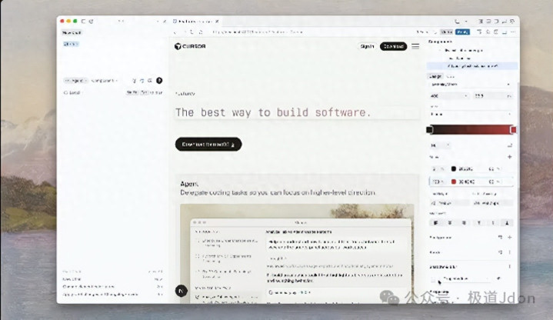Select the New Chat tab

click(72, 32)
